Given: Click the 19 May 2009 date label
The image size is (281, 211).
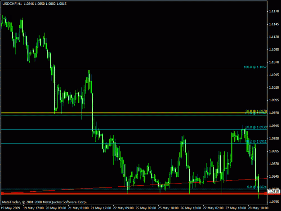Looking at the screenshot, I should [x=11, y=208].
